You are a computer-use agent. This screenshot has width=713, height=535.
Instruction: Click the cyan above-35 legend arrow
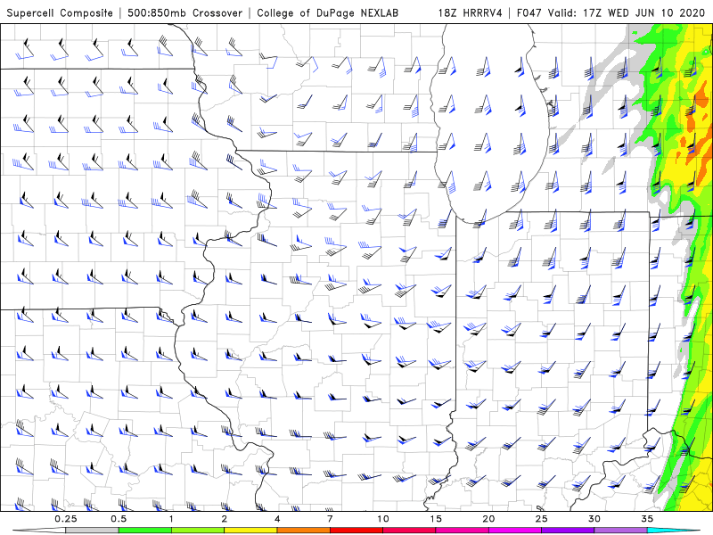674,531
